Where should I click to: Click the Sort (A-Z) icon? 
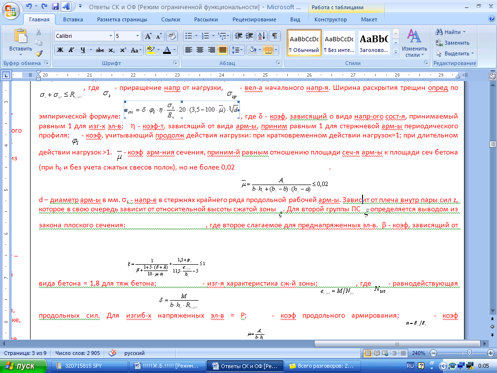click(x=262, y=36)
